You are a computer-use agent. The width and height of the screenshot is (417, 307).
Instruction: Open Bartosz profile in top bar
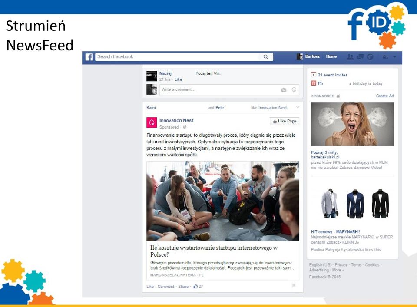tap(308, 56)
